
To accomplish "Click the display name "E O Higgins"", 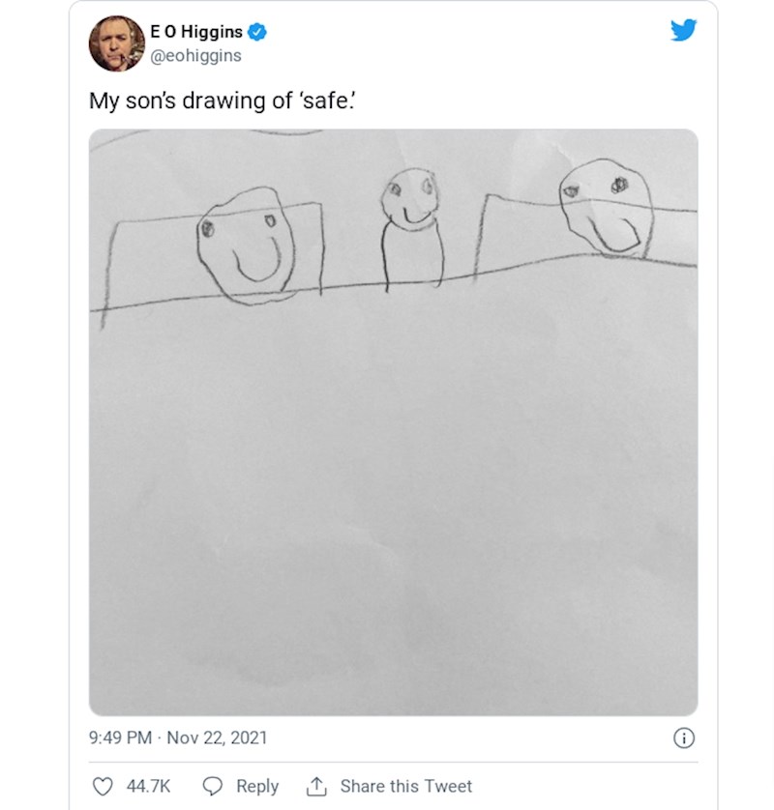I will coord(197,32).
